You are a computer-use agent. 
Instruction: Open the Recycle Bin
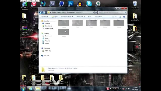point(135,5)
